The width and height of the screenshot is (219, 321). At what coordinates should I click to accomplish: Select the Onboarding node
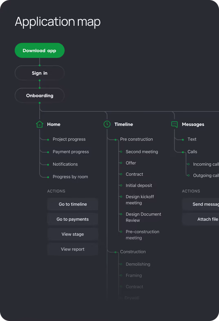[x=40, y=96]
